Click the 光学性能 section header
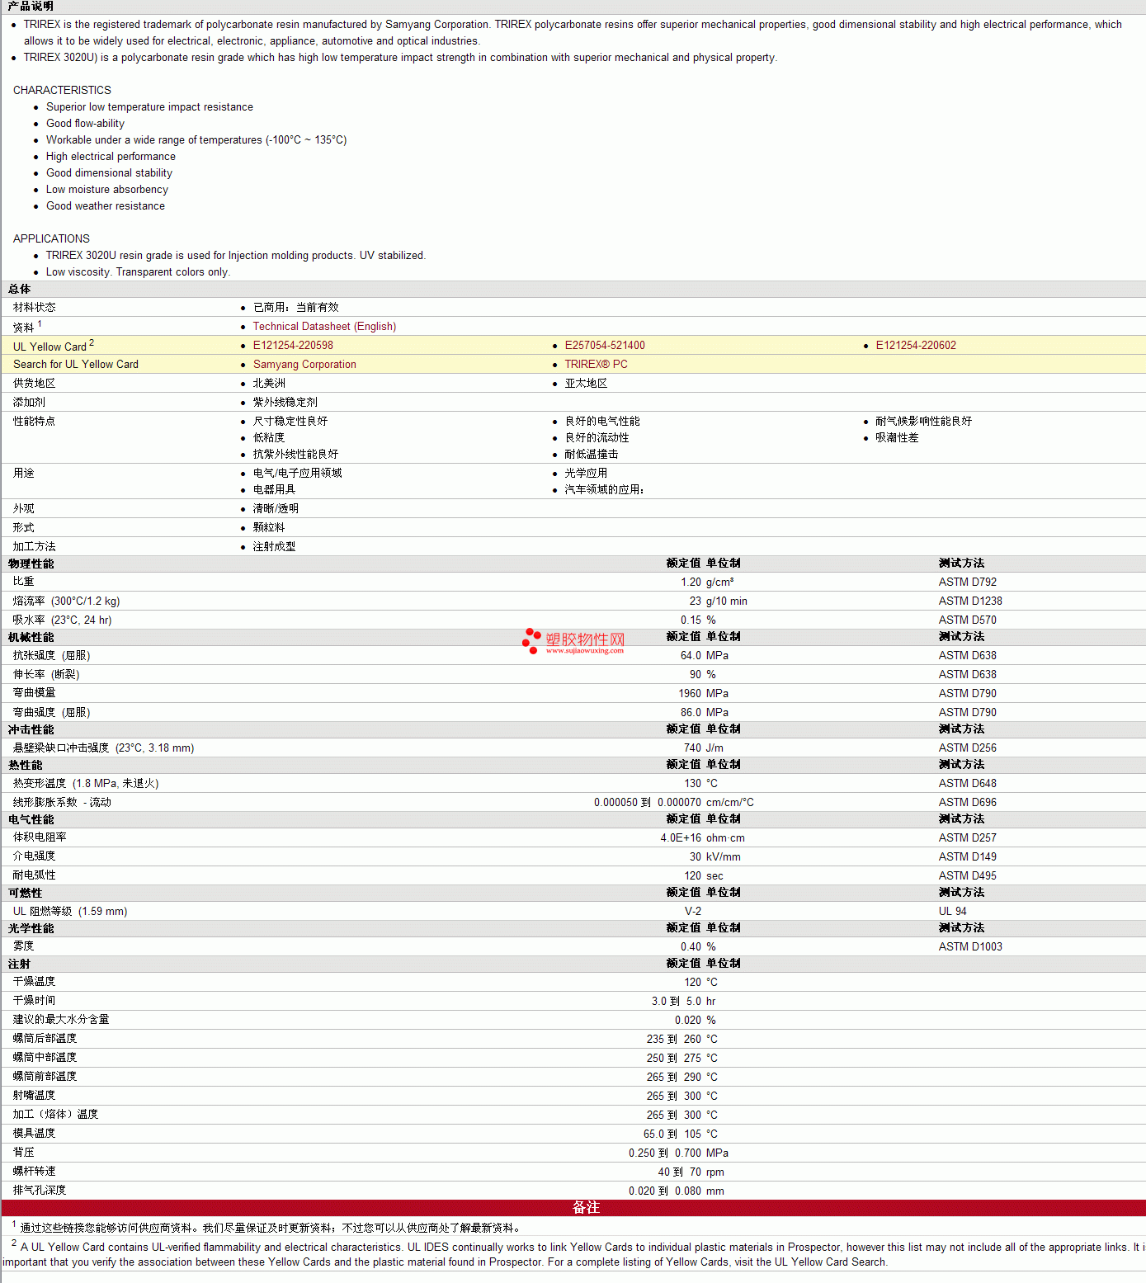The width and height of the screenshot is (1146, 1283). pos(31,929)
